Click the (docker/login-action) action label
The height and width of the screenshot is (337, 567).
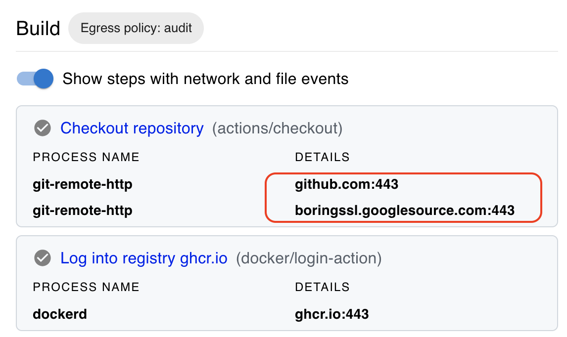(309, 258)
